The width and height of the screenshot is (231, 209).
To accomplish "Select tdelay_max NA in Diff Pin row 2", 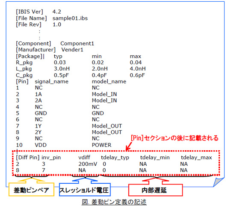I will pos(184,164).
